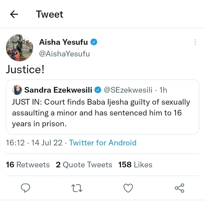
Task: View the 2 Quote Tweets
Action: [84, 165]
